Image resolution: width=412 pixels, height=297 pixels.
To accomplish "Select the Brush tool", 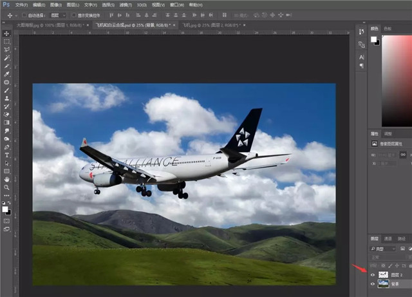I will pos(6,90).
